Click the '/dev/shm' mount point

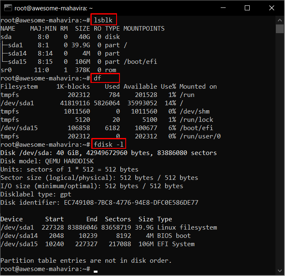click(x=195, y=111)
